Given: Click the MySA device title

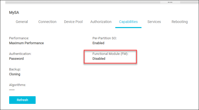Looking at the screenshot, I should [14, 12].
